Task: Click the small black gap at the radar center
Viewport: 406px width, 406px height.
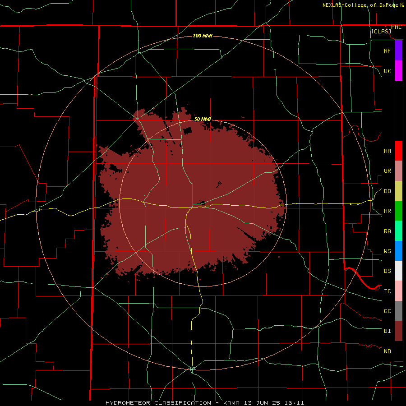Action: pyautogui.click(x=203, y=203)
